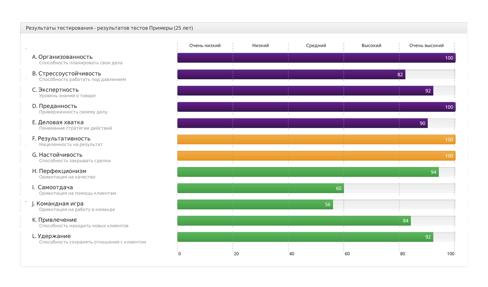This screenshot has width=488, height=287.
Task: Select the "E. Деловая хватка" label
Action: 58,122
